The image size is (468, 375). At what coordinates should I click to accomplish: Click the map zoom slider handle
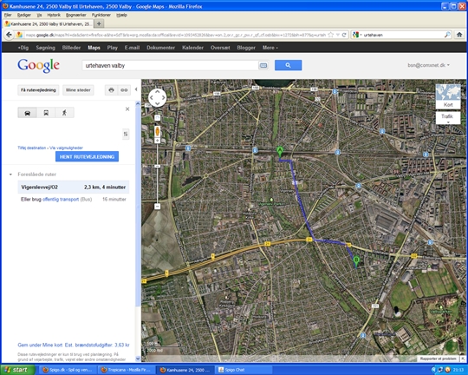[157, 166]
